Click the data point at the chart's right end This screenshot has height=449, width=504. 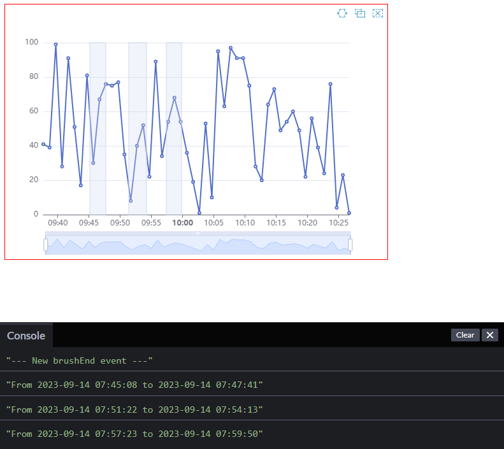pos(349,213)
